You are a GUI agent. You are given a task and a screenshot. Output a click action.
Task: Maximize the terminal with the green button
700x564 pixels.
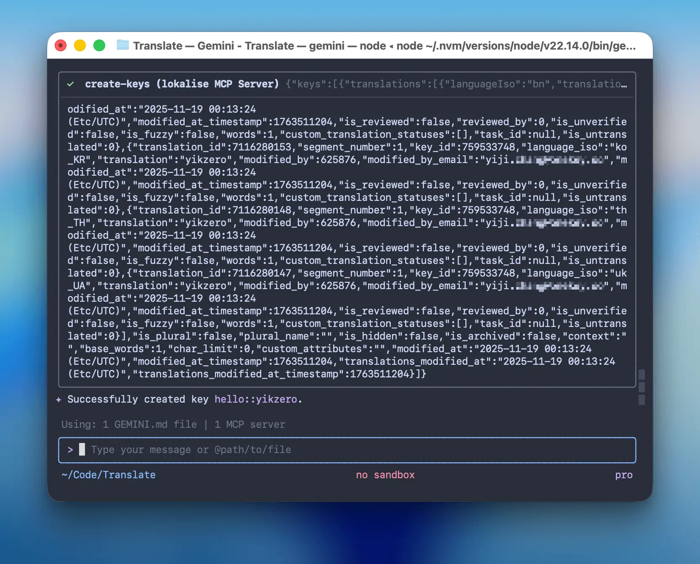(x=99, y=45)
